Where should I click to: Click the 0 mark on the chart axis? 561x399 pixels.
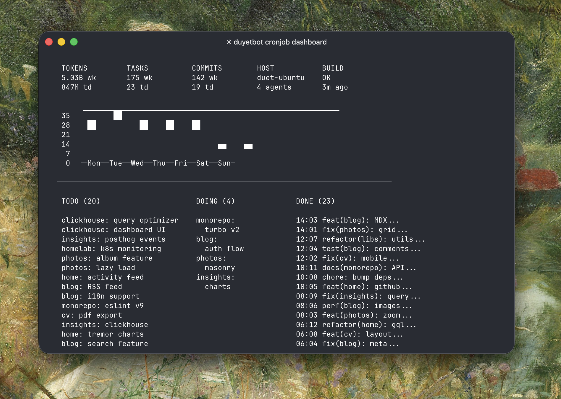68,163
